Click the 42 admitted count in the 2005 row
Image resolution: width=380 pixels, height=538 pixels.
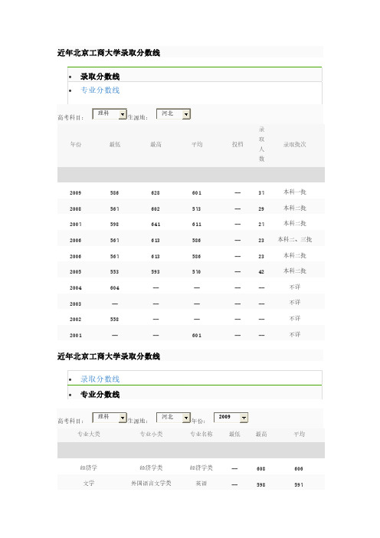(x=261, y=272)
